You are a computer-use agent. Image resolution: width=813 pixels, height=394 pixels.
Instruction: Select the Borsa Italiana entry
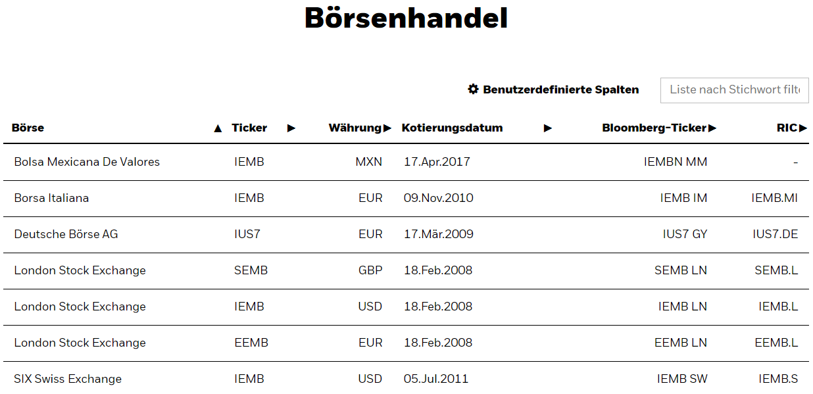[x=51, y=198]
